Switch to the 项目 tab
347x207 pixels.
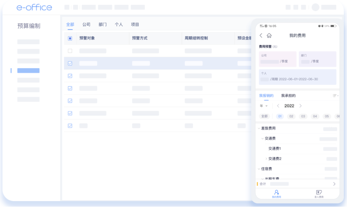(135, 24)
